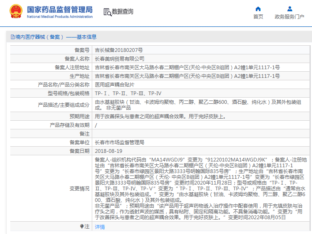Screen dimensions: 312x234
Task: Click the 产品描述/主要组成成分 label
Action: (64, 105)
